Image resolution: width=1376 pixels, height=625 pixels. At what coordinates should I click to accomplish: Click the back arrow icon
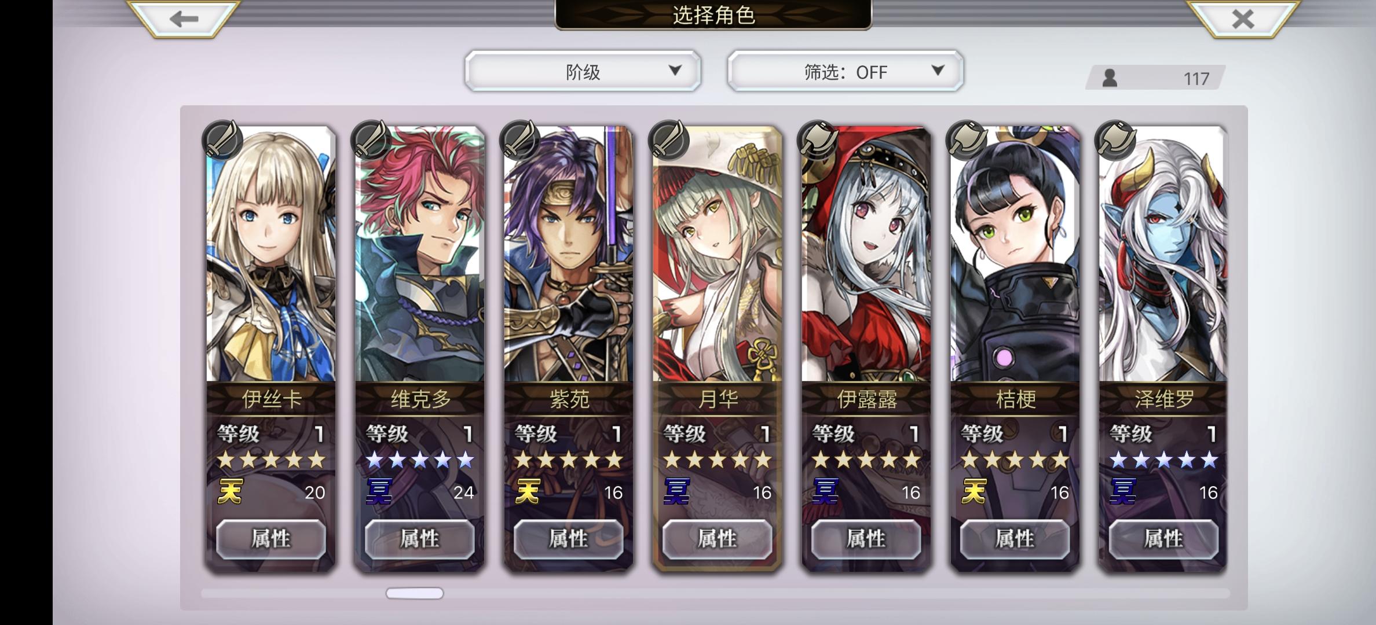184,19
